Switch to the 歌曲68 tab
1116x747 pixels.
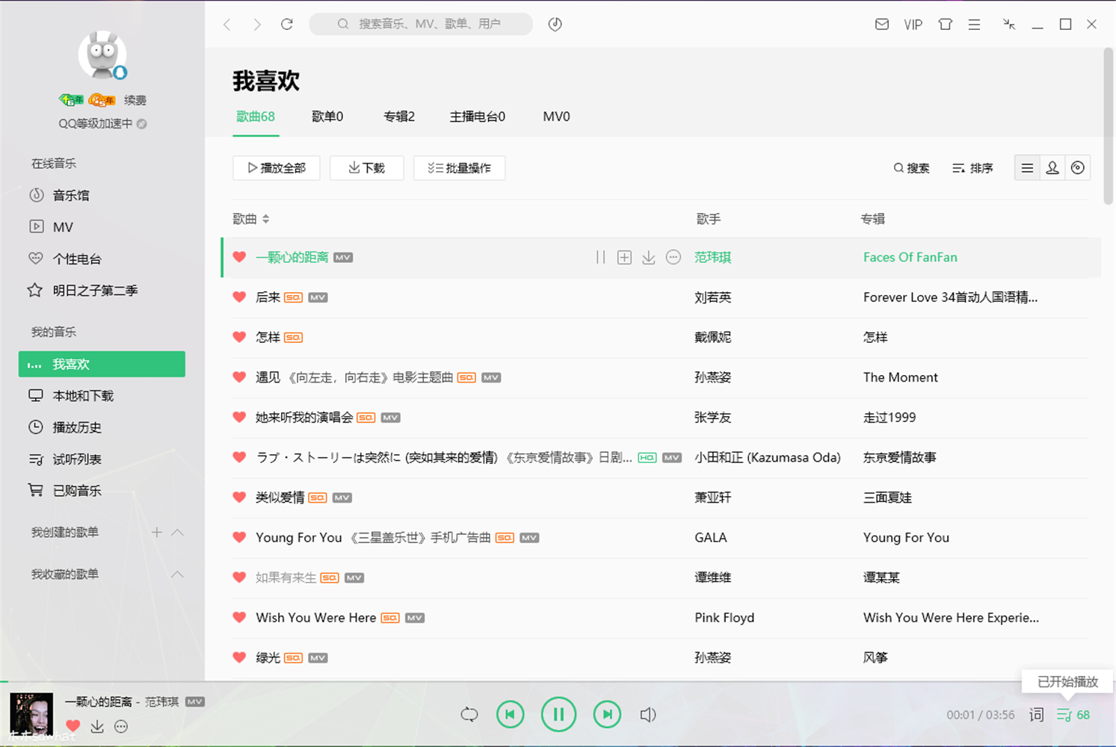coord(256,117)
